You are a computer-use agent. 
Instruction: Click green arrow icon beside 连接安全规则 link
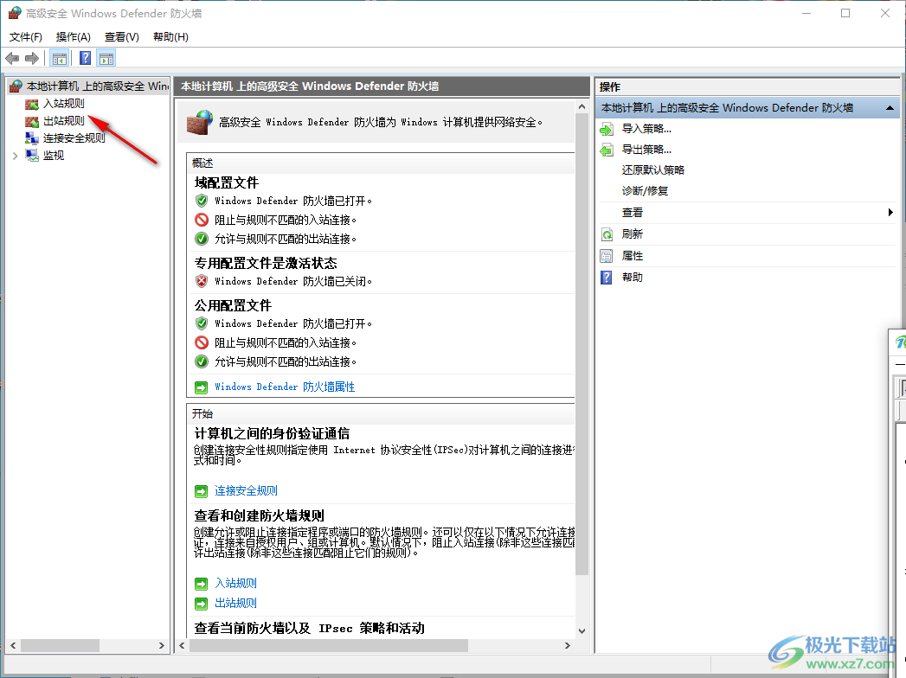point(201,491)
